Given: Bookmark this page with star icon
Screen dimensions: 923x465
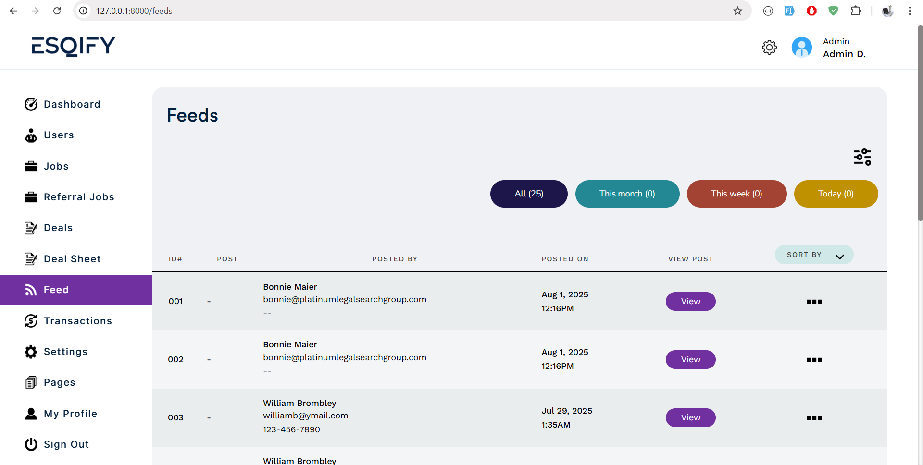Looking at the screenshot, I should coord(737,11).
